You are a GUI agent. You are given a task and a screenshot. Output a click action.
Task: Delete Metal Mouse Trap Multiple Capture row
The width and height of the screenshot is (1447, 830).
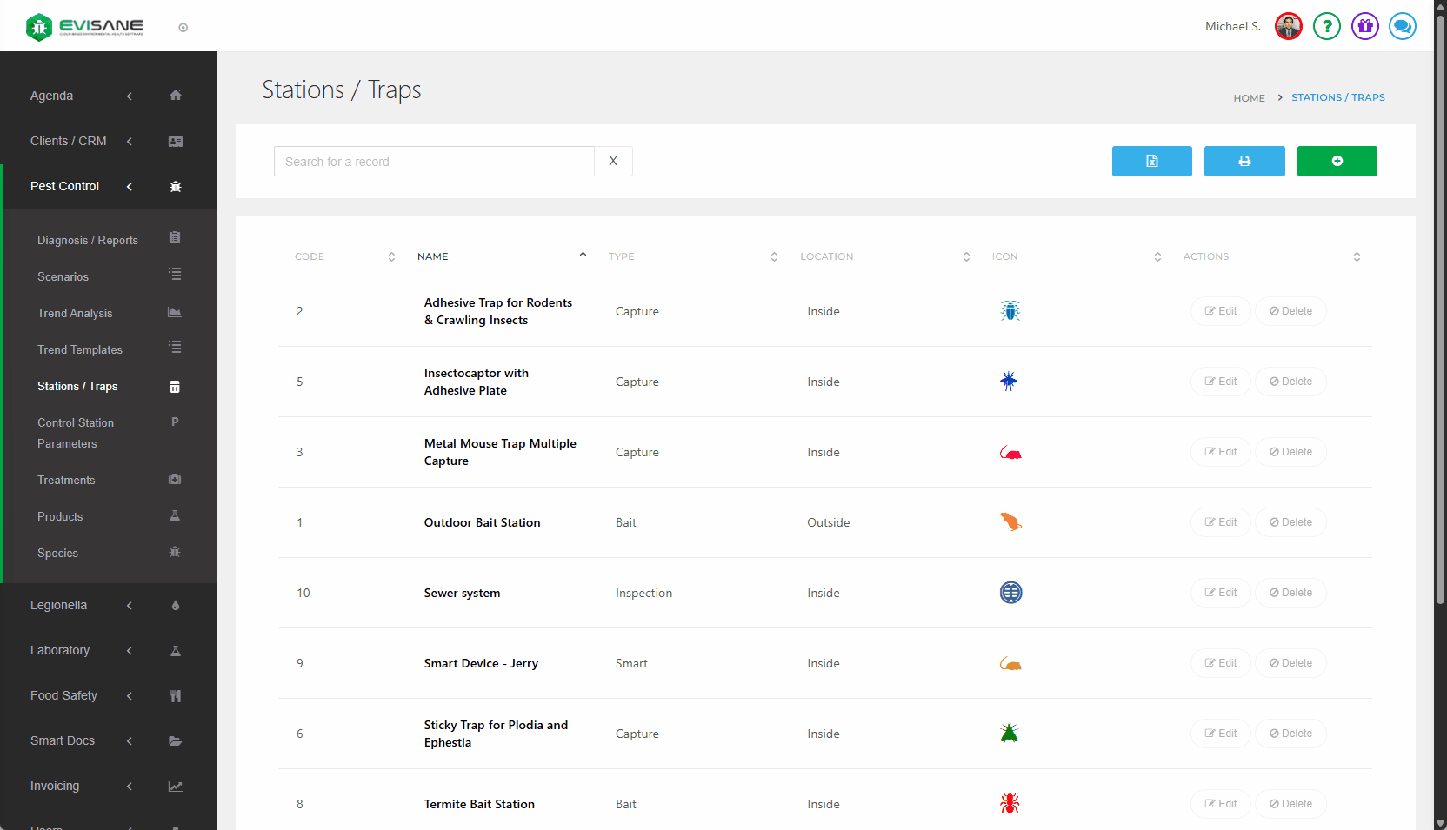pyautogui.click(x=1290, y=452)
